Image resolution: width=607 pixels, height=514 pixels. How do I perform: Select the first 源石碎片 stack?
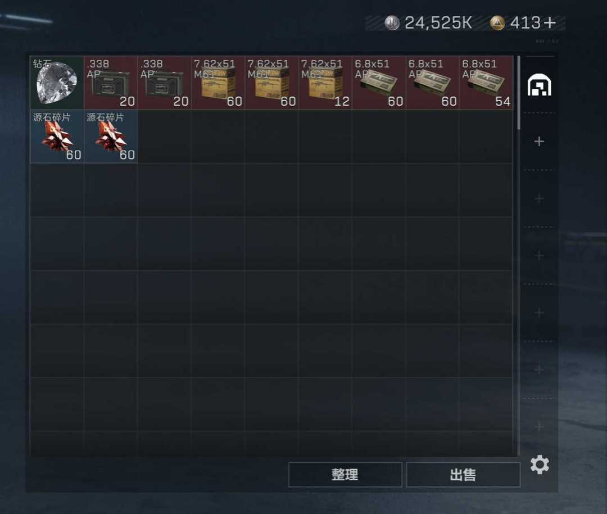pos(57,137)
